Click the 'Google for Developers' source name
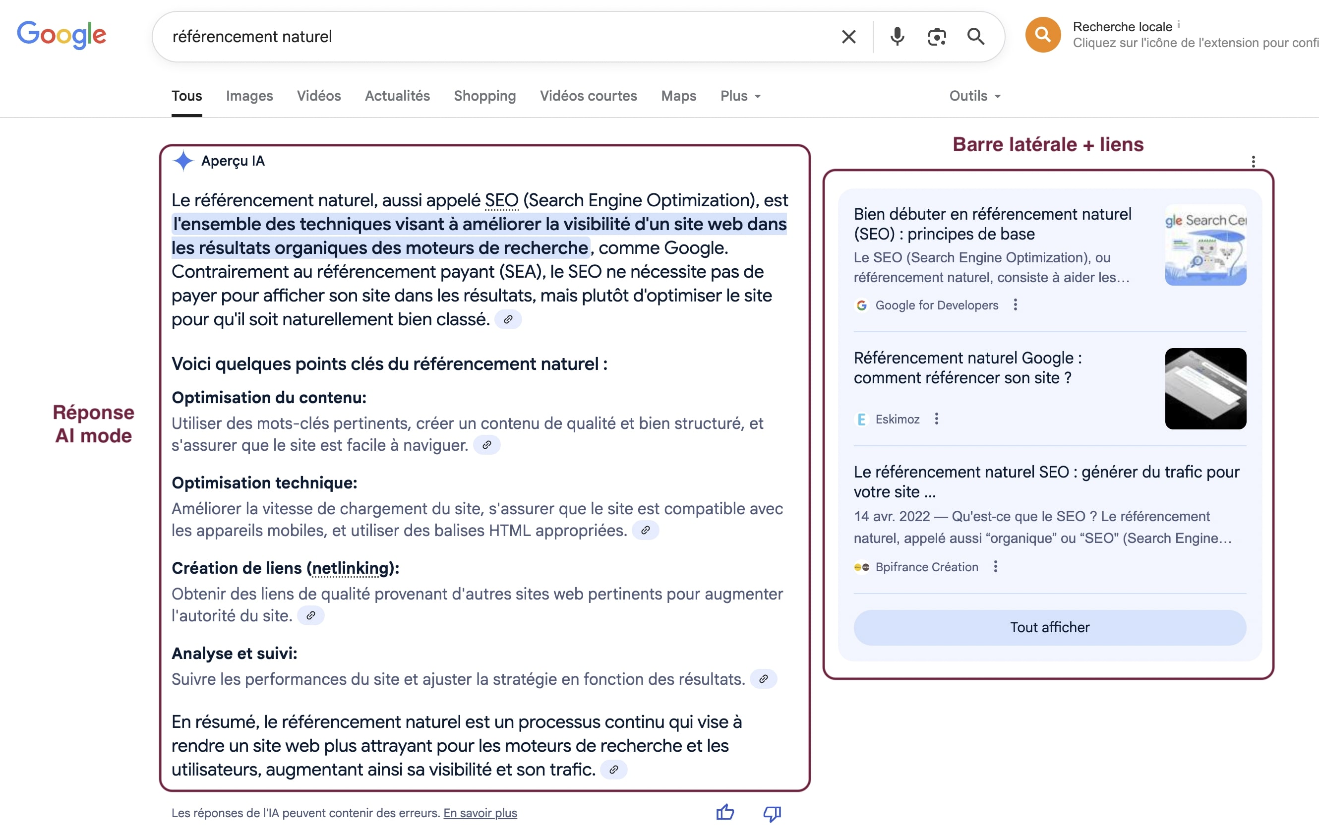This screenshot has width=1319, height=839. [937, 305]
